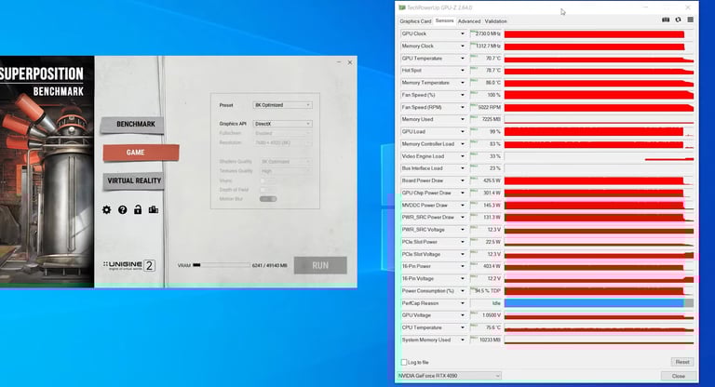Click the UNIGINE 2 logo
Viewport: 715px width, 387px height.
(x=129, y=265)
